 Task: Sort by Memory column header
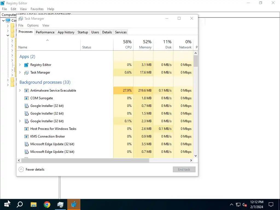(x=143, y=45)
